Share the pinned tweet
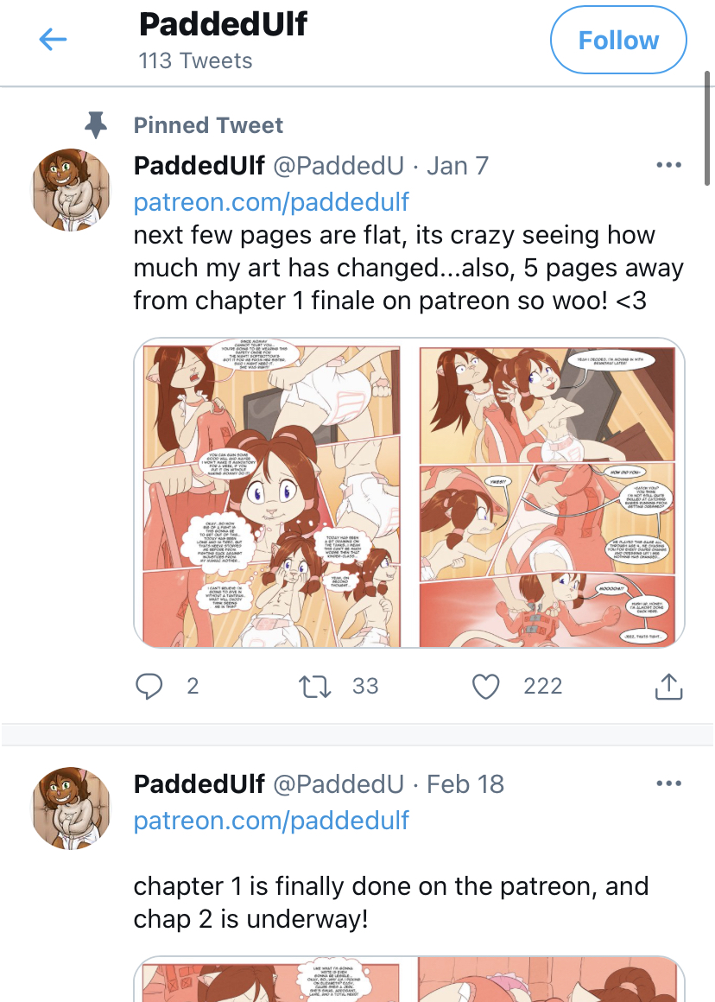Screen dimensions: 715x1002 668,687
